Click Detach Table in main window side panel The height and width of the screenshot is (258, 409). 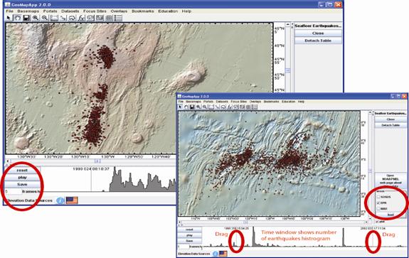pyautogui.click(x=318, y=41)
